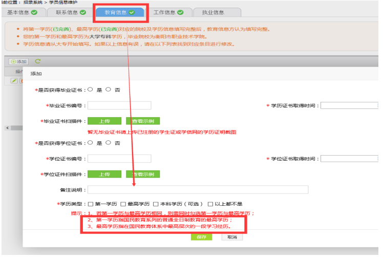This screenshot has height=257, width=383.
Task: Click the left scroll arrow of horizontal scrollbar
Action: pyautogui.click(x=7, y=127)
